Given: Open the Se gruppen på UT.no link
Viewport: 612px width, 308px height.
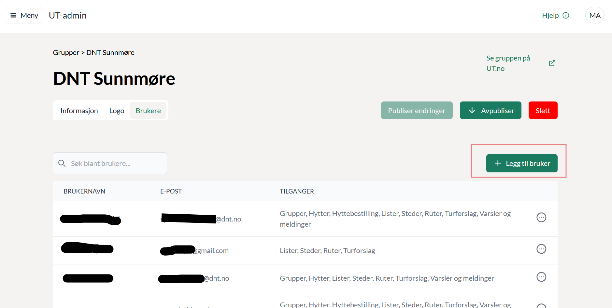Looking at the screenshot, I should click(508, 63).
